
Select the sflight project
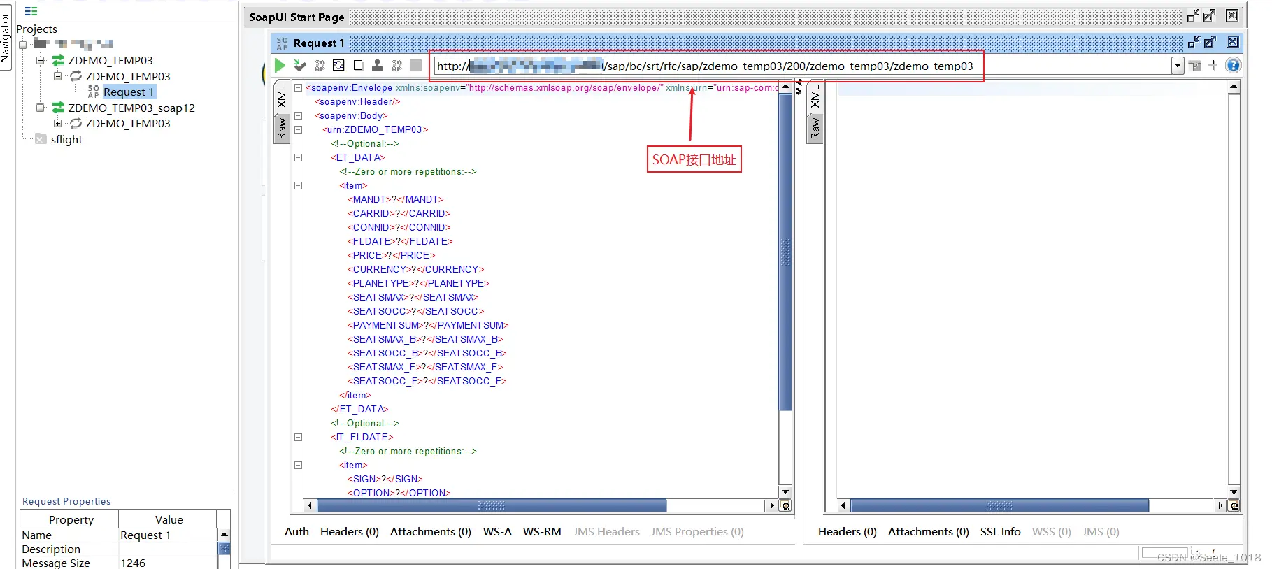(66, 140)
